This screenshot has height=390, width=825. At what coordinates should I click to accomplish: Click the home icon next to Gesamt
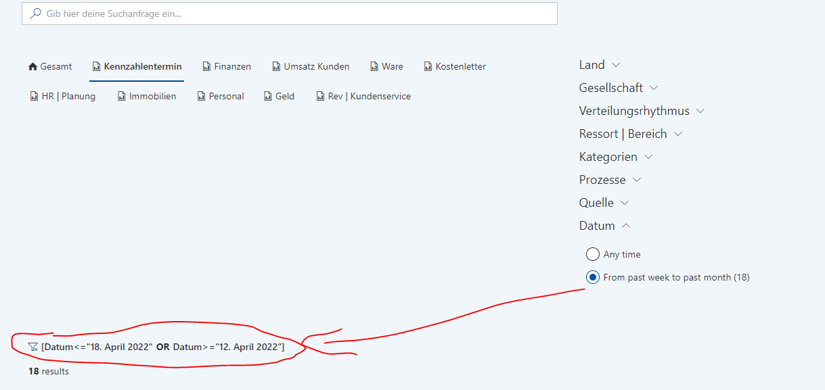click(x=32, y=66)
